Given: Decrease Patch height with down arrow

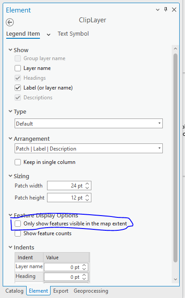Looking at the screenshot, I should pos(87,200).
